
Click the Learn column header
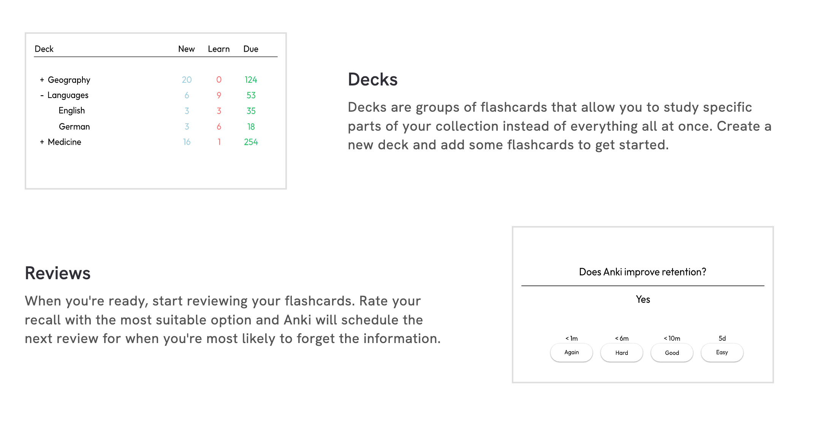(218, 49)
